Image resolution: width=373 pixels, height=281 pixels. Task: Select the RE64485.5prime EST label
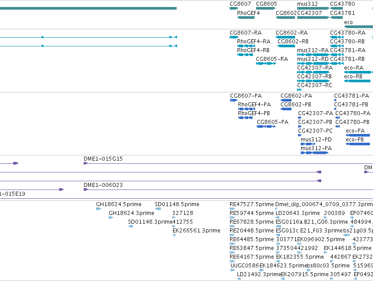(x=252, y=239)
